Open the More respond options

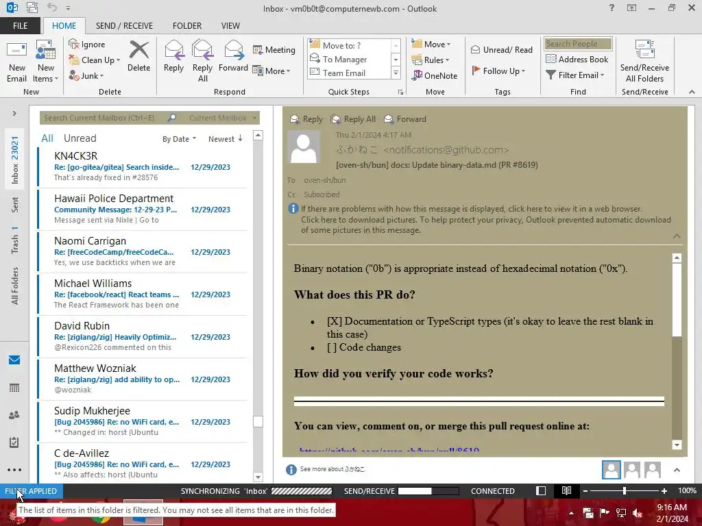(x=271, y=71)
